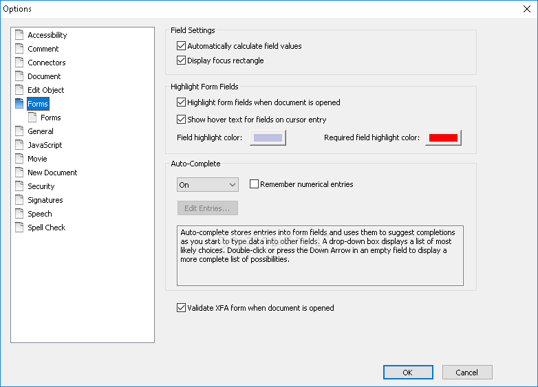Click the Movie page icon
This screenshot has height=387, width=538.
[x=19, y=158]
